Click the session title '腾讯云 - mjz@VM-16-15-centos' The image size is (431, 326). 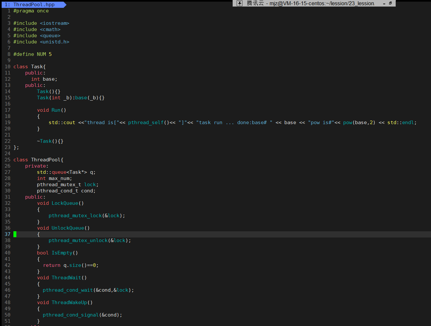point(310,3)
